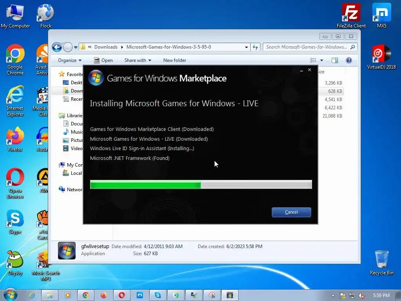This screenshot has width=401, height=301.
Task: Open the Share with menu
Action: click(138, 60)
